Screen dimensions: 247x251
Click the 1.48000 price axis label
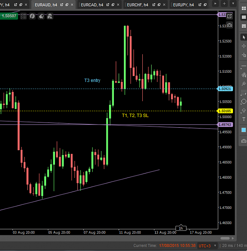(225, 178)
